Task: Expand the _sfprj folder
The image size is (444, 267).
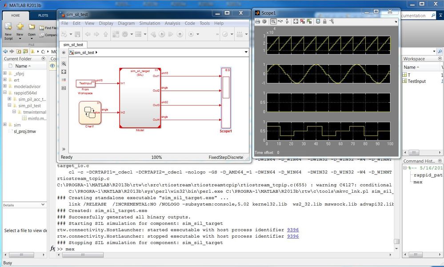Action: [5, 73]
